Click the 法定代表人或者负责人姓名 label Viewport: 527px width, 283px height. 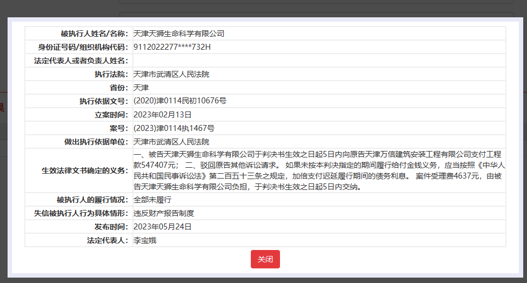[81, 61]
